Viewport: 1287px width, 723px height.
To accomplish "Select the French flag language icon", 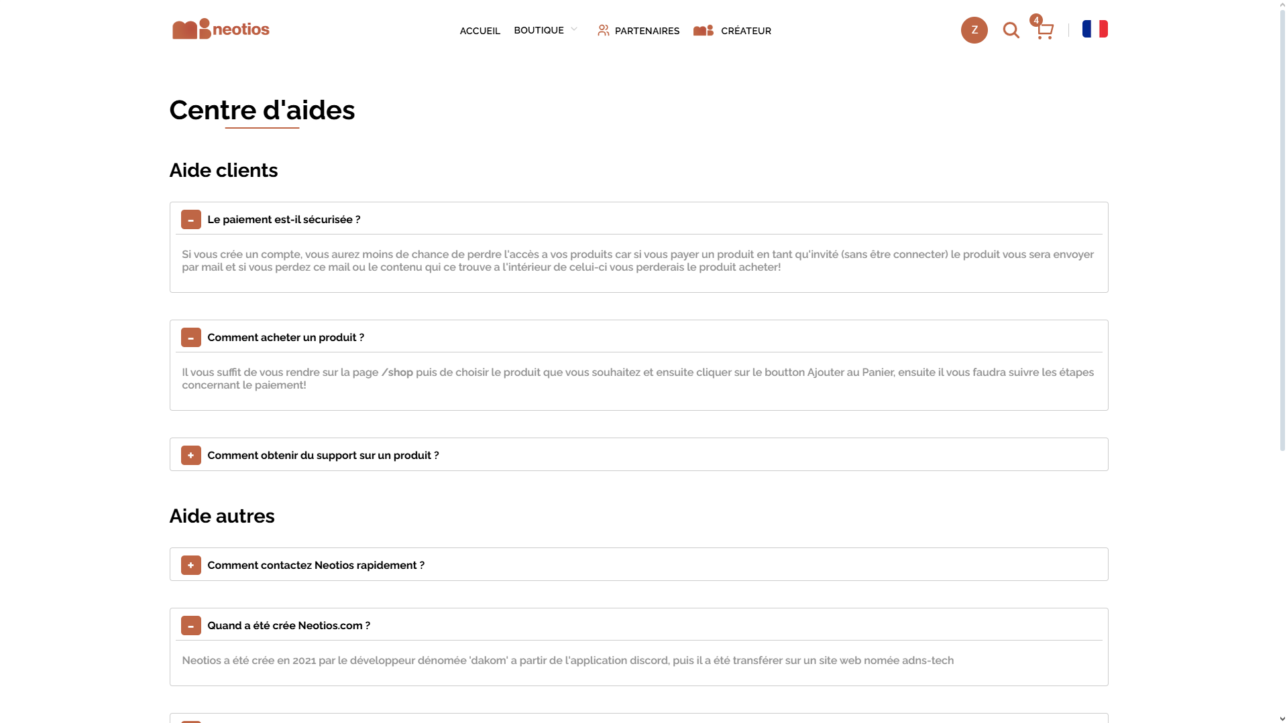I will pyautogui.click(x=1095, y=28).
